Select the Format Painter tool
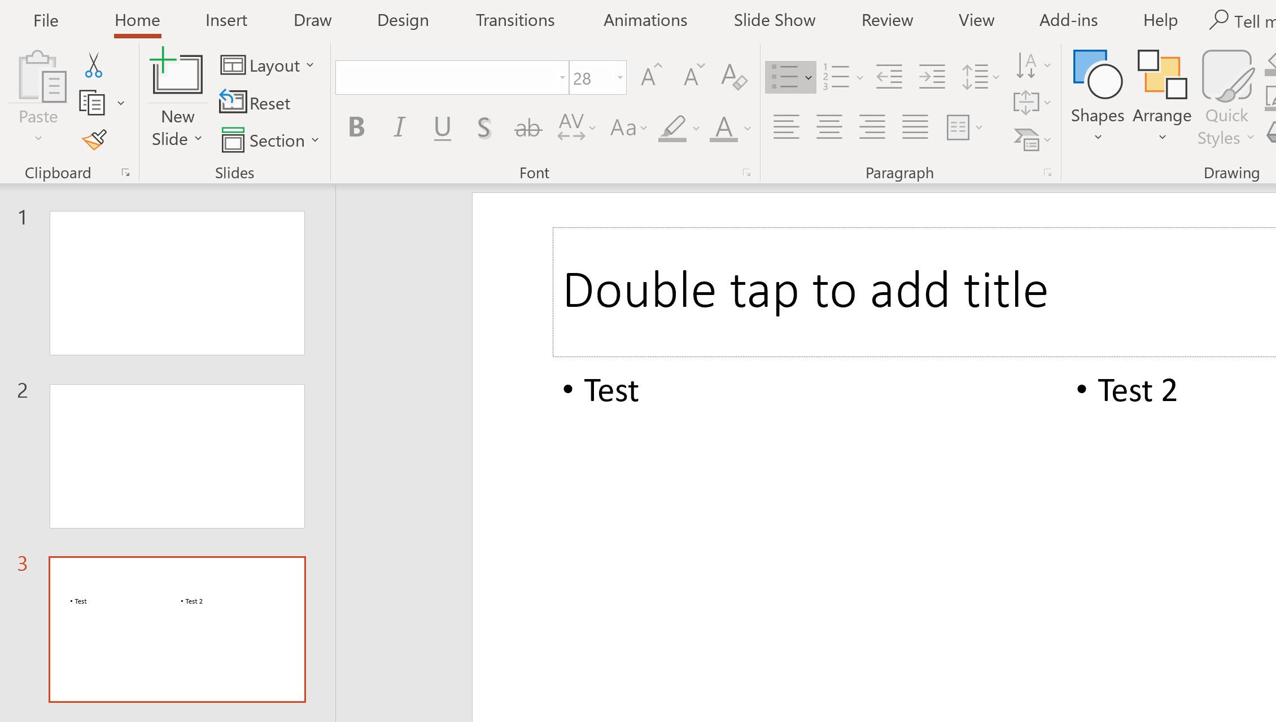Screen dimensions: 1276x722 click(x=93, y=140)
